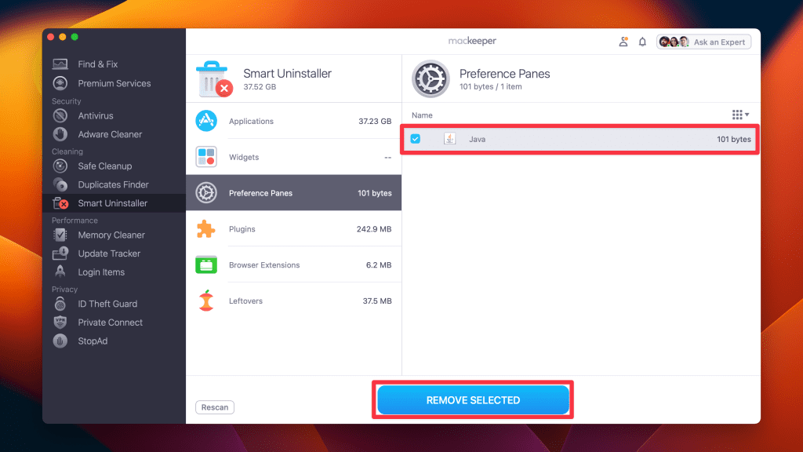
Task: Click large Preference Panes header gear icon
Action: (x=431, y=79)
